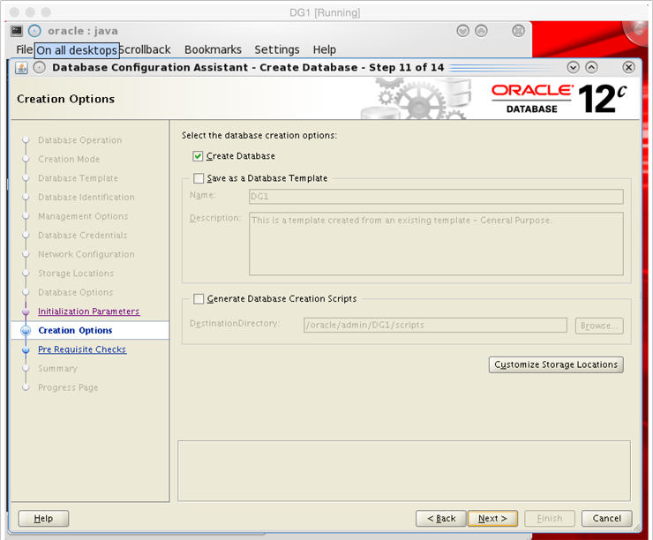This screenshot has height=540, width=653.
Task: Select the Creation Options step
Action: (x=75, y=330)
